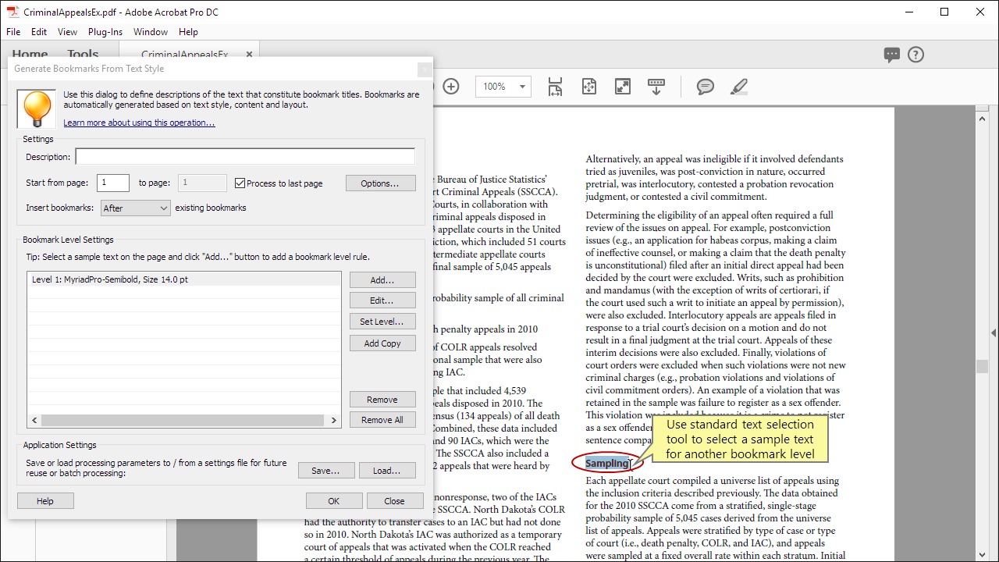This screenshot has height=562, width=999.
Task: Open the Comment speech bubble tool
Action: (705, 87)
